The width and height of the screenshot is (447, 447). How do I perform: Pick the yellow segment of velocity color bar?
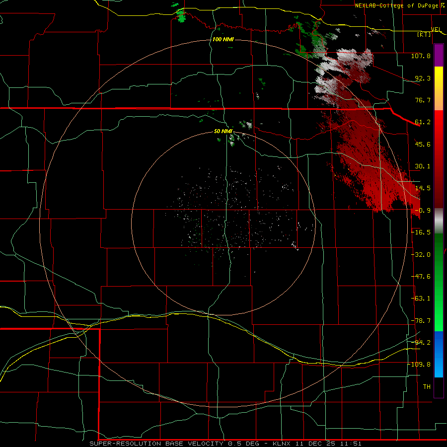(x=439, y=78)
